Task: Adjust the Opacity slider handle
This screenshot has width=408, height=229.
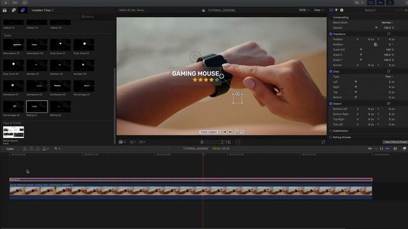Action: coord(376,27)
